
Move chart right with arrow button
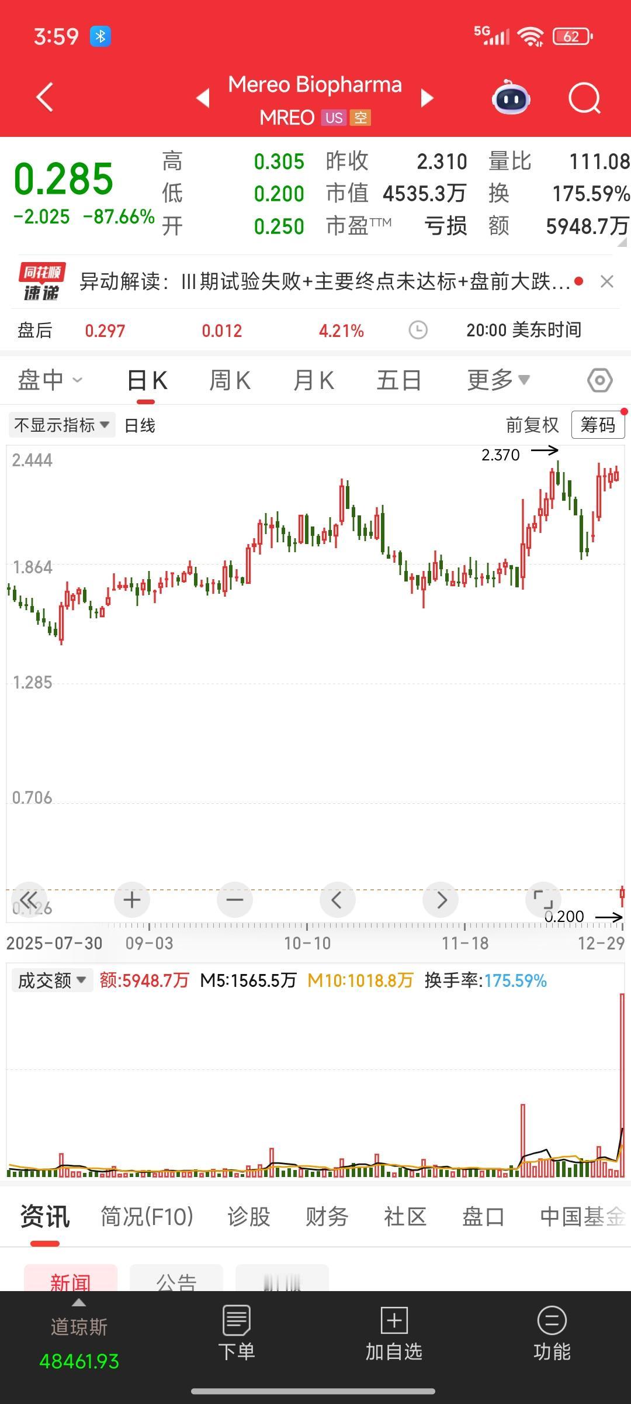(441, 899)
